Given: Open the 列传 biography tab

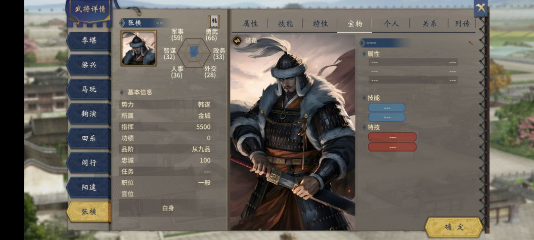Looking at the screenshot, I should 462,23.
